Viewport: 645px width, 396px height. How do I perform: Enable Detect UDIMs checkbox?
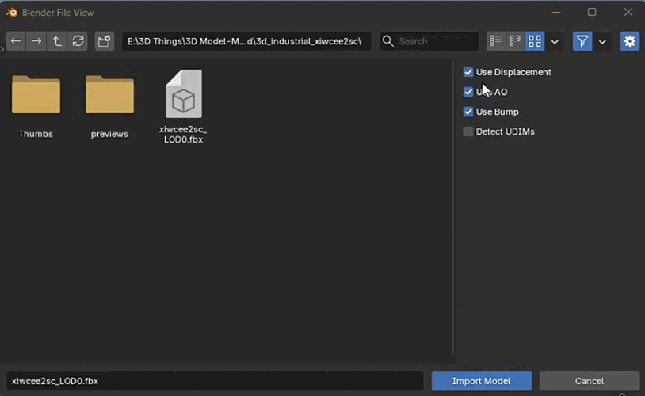point(468,131)
